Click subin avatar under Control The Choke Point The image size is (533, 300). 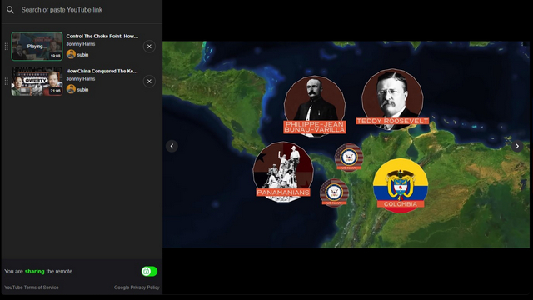(71, 54)
